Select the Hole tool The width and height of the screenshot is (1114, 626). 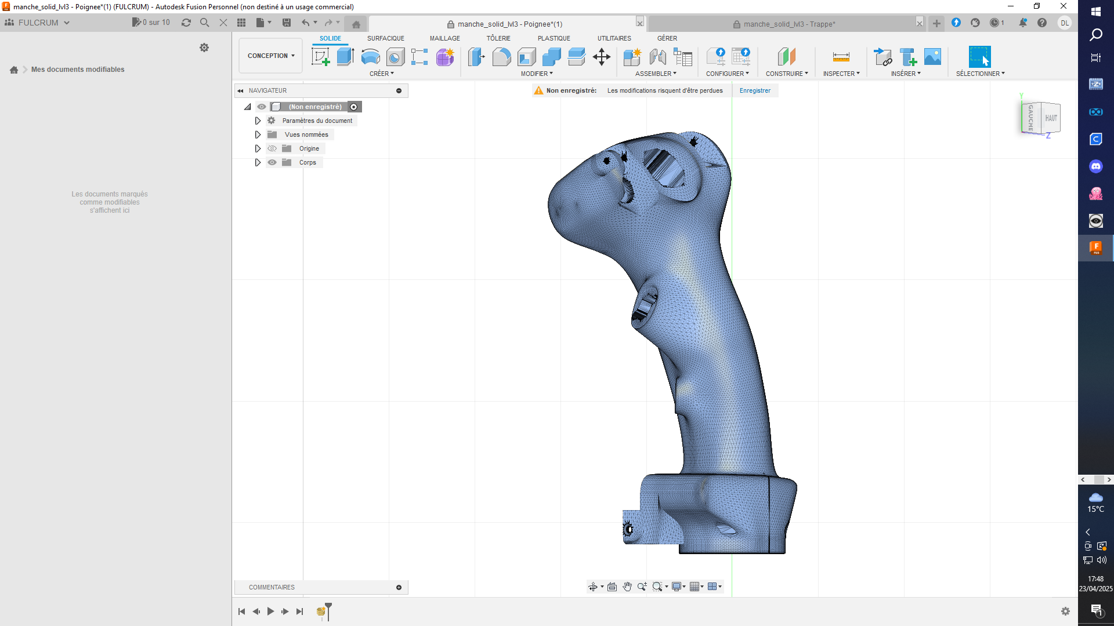point(395,57)
